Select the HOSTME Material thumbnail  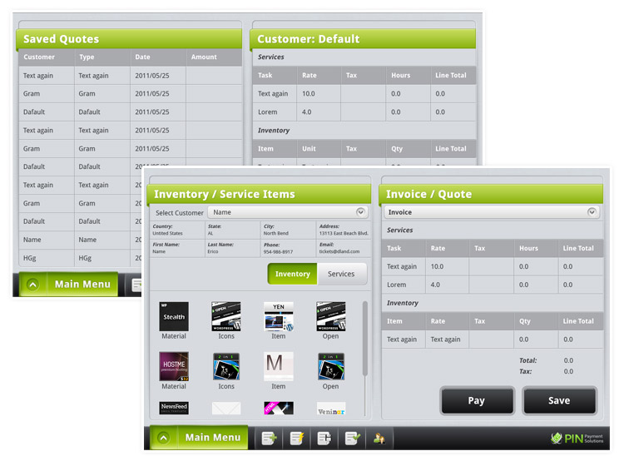click(174, 370)
